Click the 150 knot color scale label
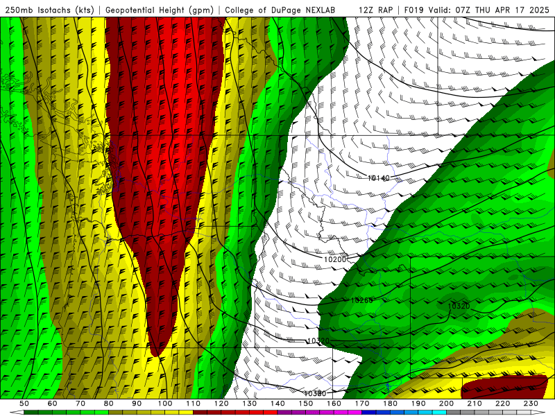 pos(306,404)
